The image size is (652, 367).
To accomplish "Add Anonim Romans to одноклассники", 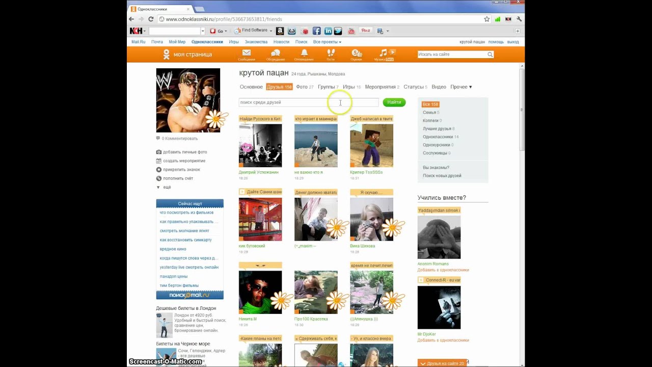I will [443, 270].
